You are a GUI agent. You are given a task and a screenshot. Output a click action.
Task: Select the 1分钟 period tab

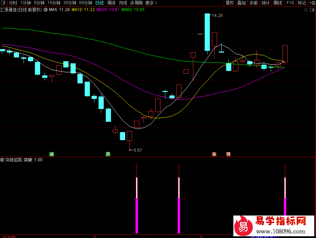[26, 3]
